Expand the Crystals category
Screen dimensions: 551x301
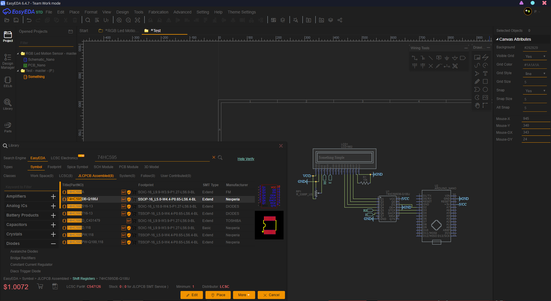[x=53, y=234]
